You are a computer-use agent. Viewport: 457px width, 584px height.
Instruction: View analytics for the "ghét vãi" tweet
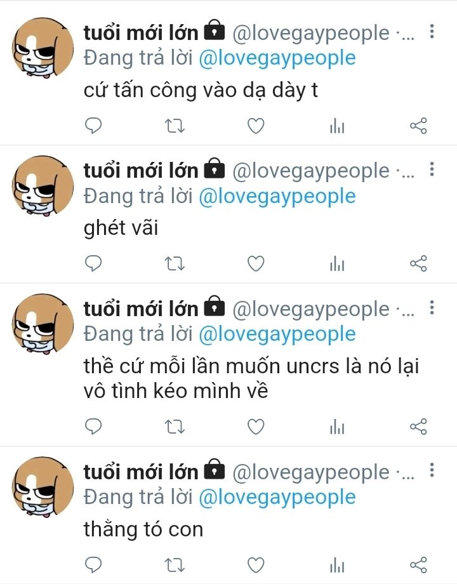337,263
